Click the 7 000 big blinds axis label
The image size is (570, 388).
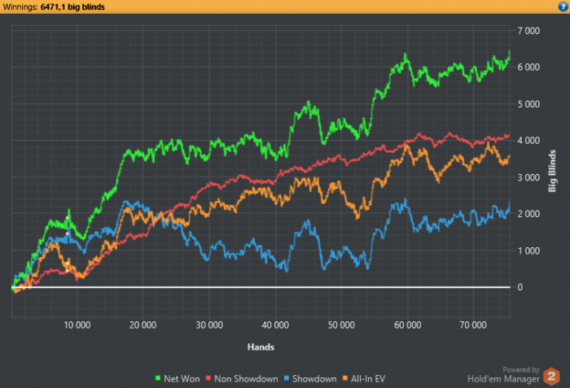pos(528,31)
